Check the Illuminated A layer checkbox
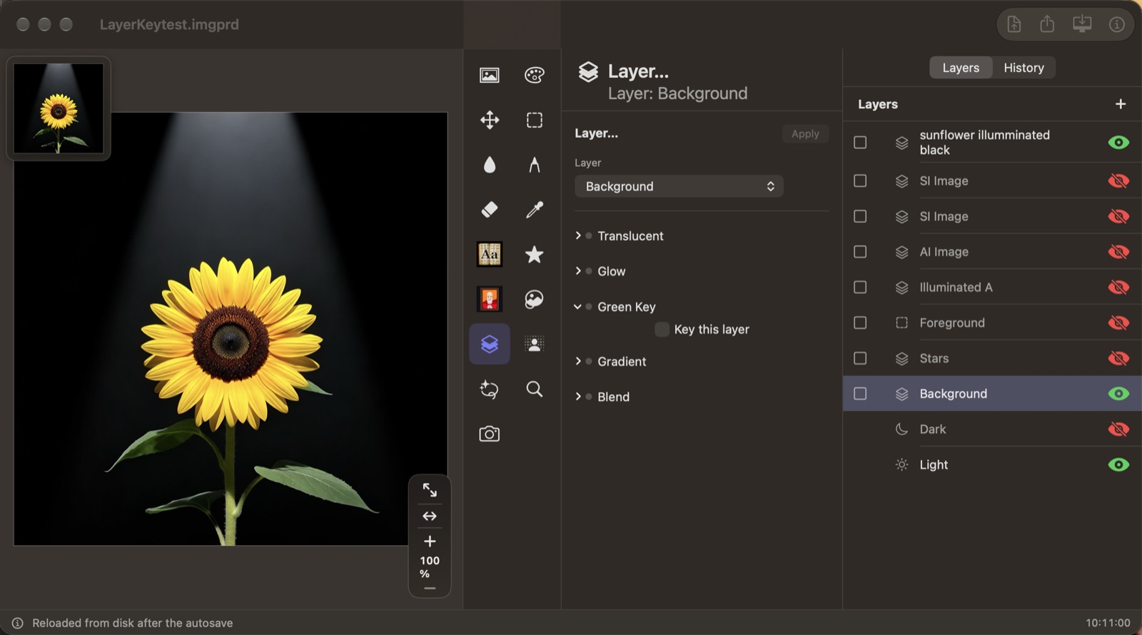The height and width of the screenshot is (635, 1142). 860,287
